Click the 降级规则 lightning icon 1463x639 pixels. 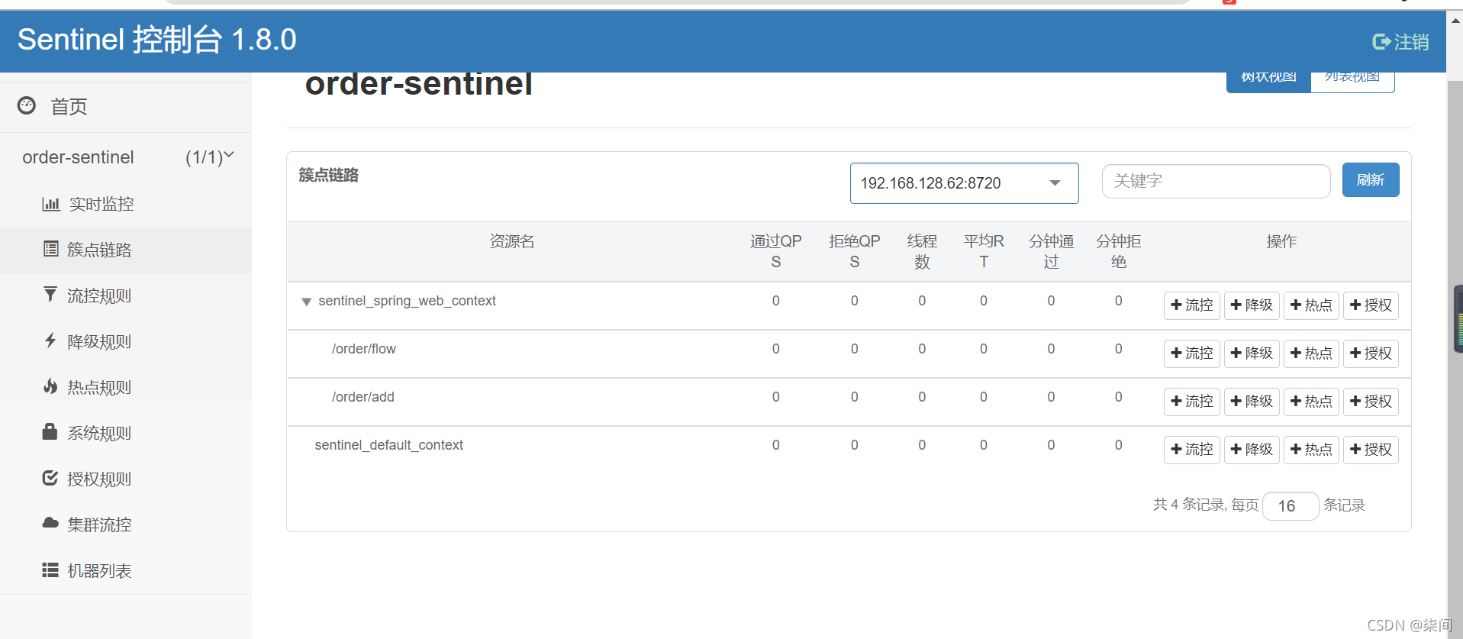[x=50, y=340]
